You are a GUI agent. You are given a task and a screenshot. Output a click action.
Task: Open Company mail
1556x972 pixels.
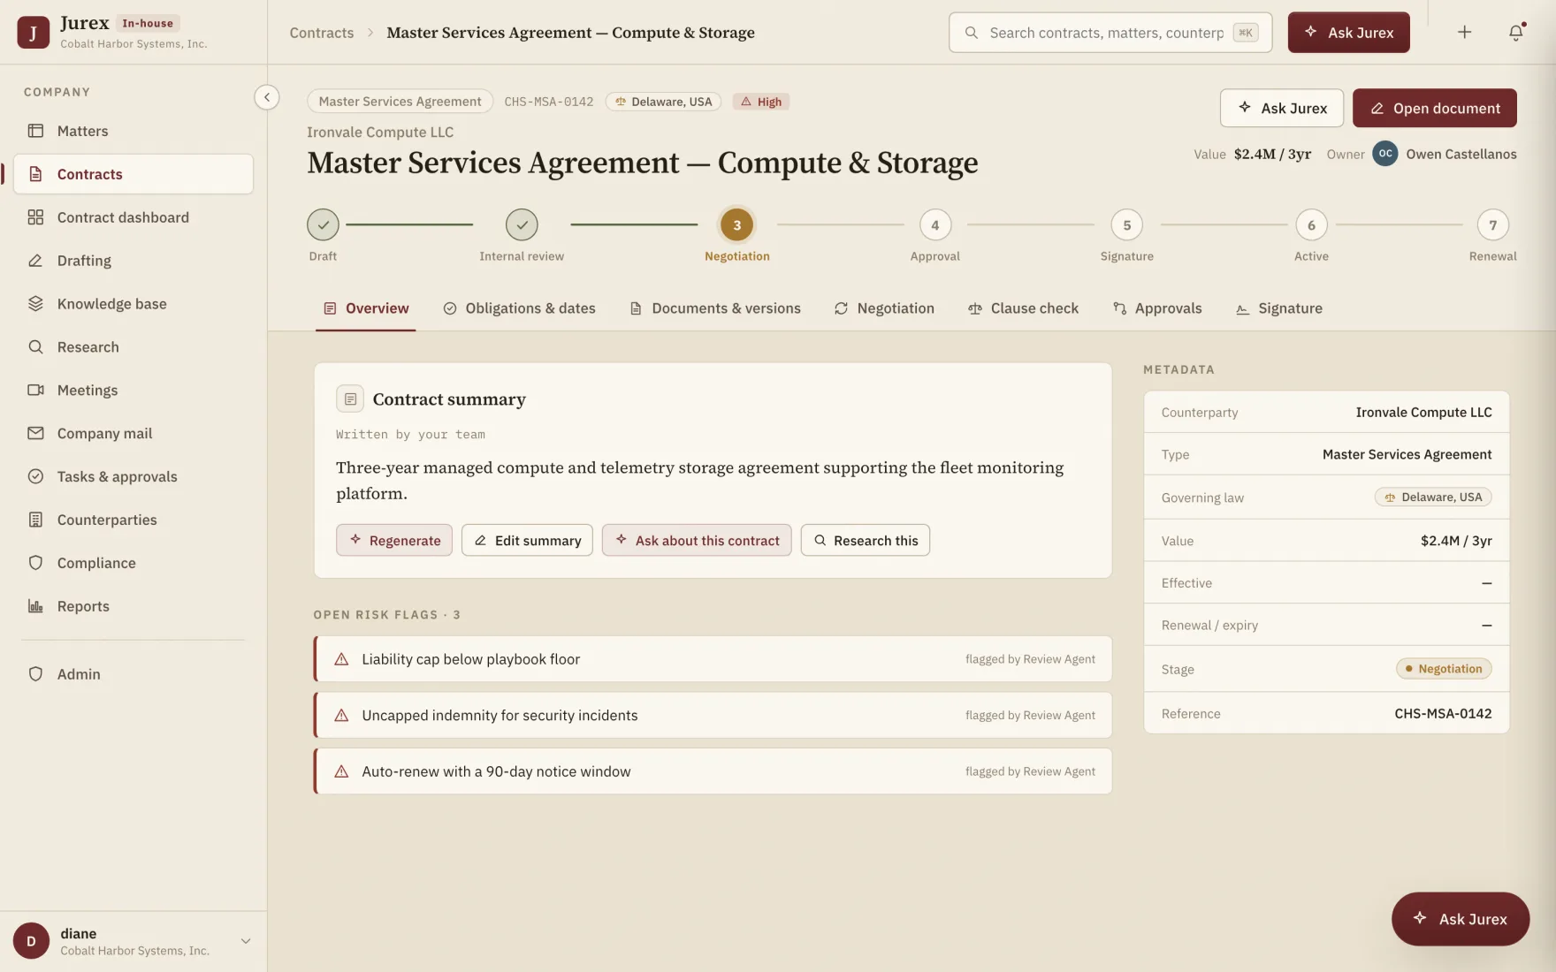pyautogui.click(x=133, y=434)
